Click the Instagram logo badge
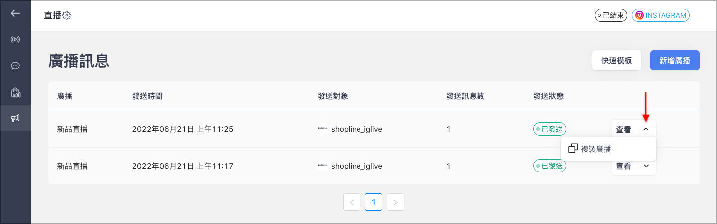The width and height of the screenshot is (717, 224). point(639,15)
